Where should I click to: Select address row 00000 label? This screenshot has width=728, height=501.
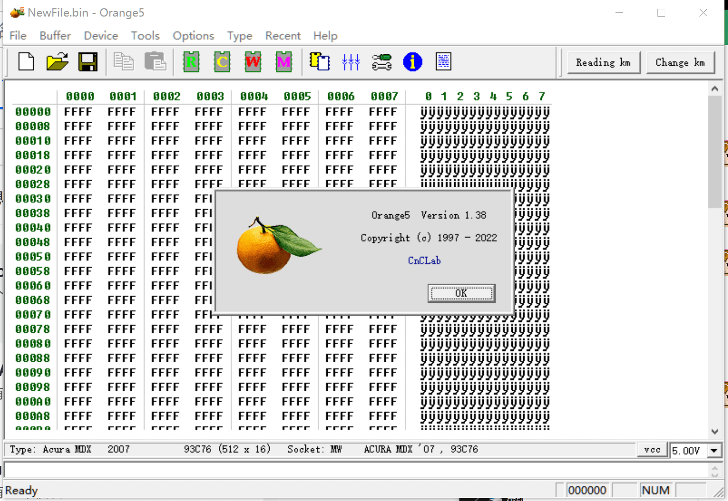(x=33, y=112)
